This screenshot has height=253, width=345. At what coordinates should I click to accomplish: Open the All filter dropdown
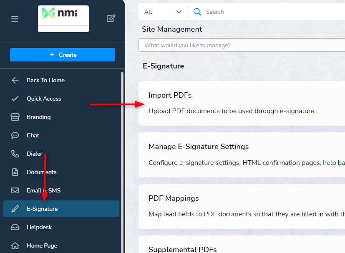163,12
